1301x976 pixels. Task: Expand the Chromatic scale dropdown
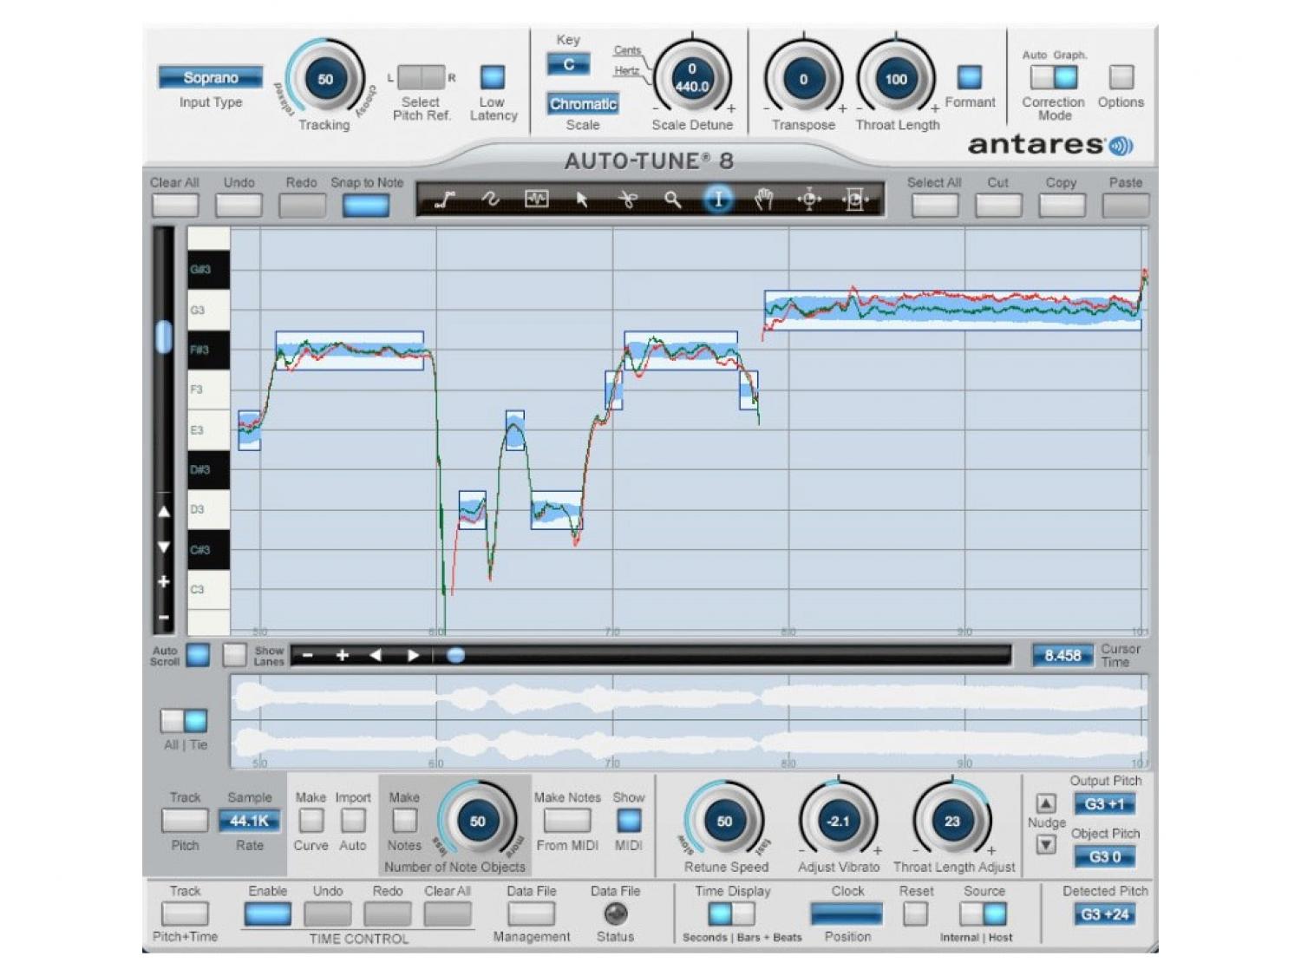(583, 104)
